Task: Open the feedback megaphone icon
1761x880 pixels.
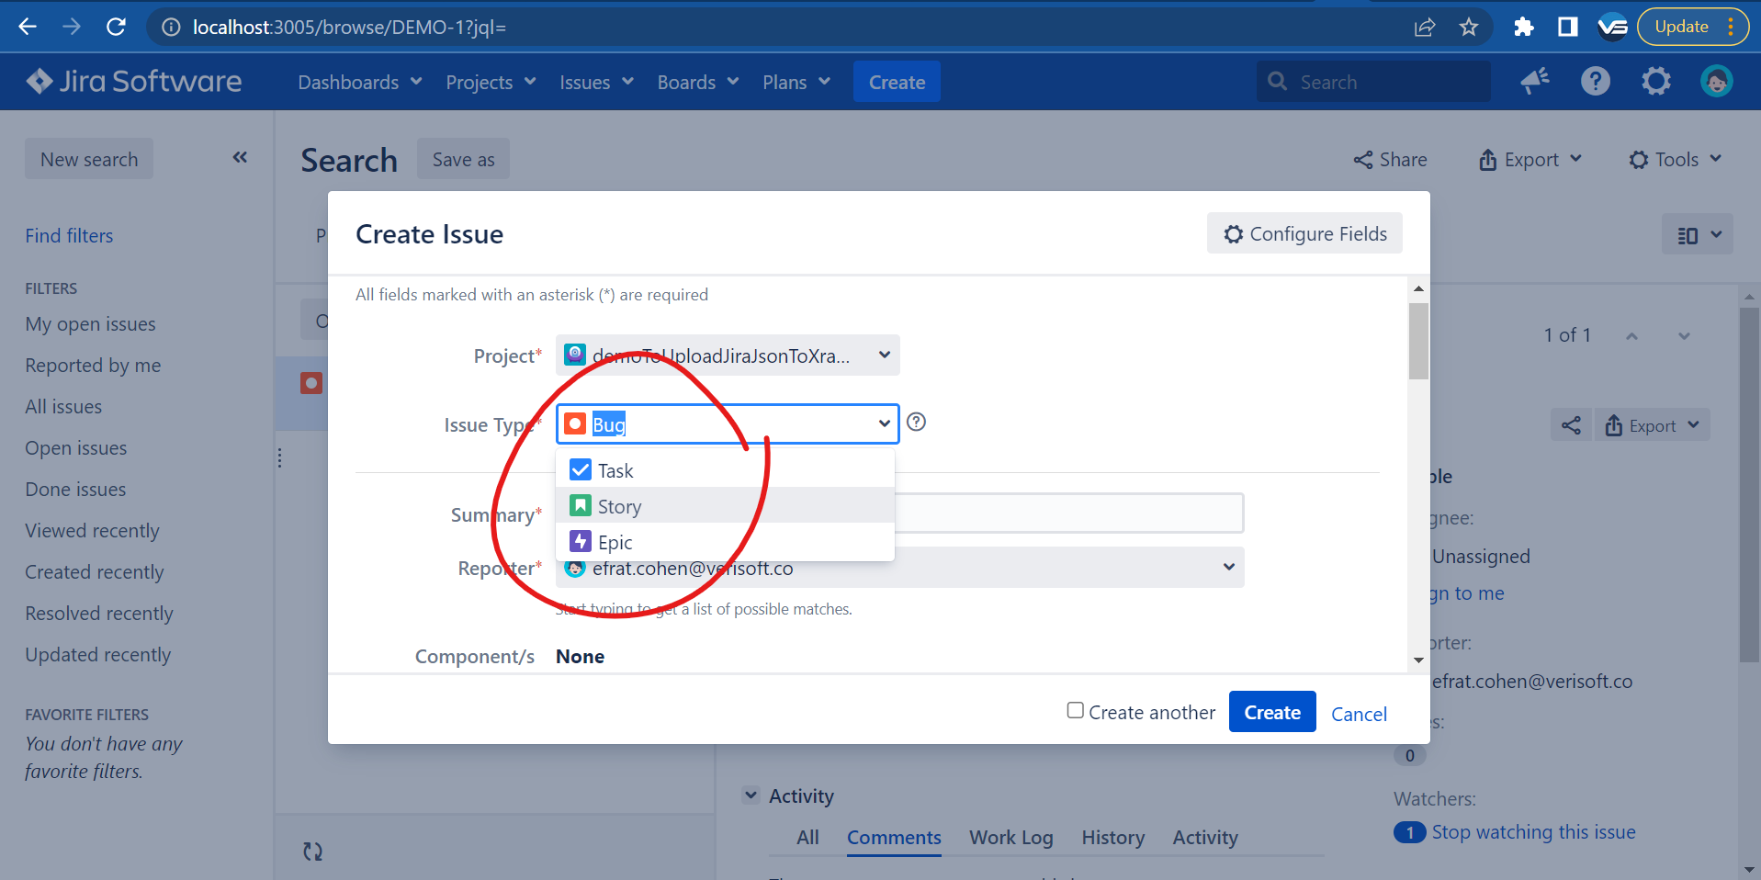Action: click(1535, 82)
